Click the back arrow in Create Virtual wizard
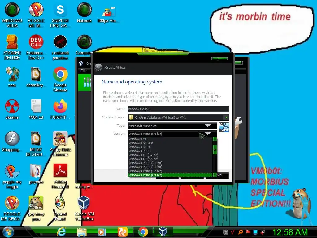 98,67
